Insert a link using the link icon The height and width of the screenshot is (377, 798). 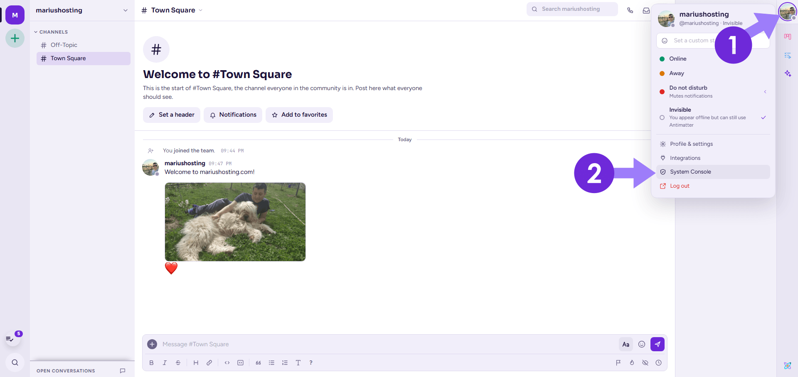point(209,363)
